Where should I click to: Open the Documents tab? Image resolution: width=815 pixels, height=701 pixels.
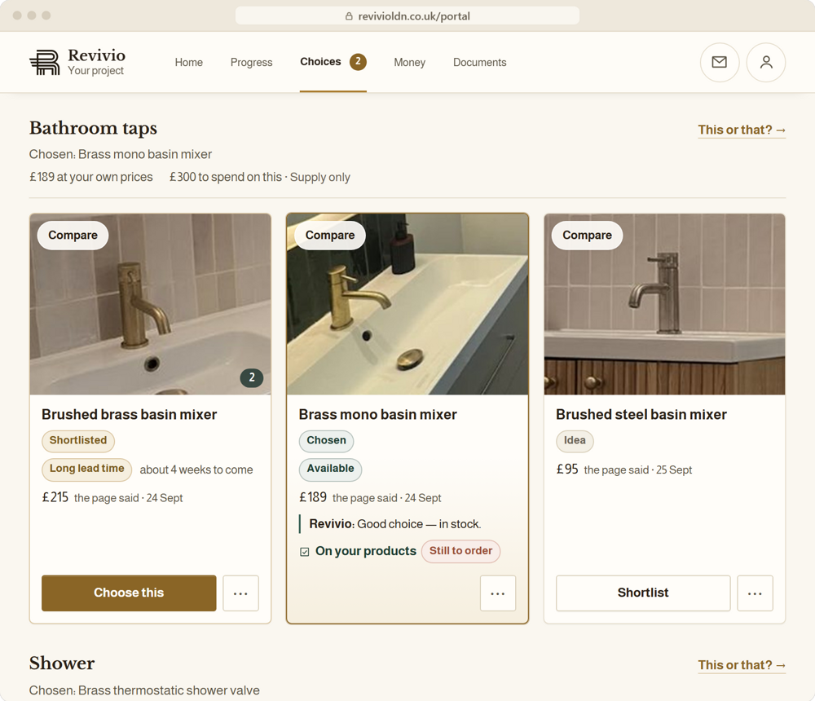(x=480, y=63)
